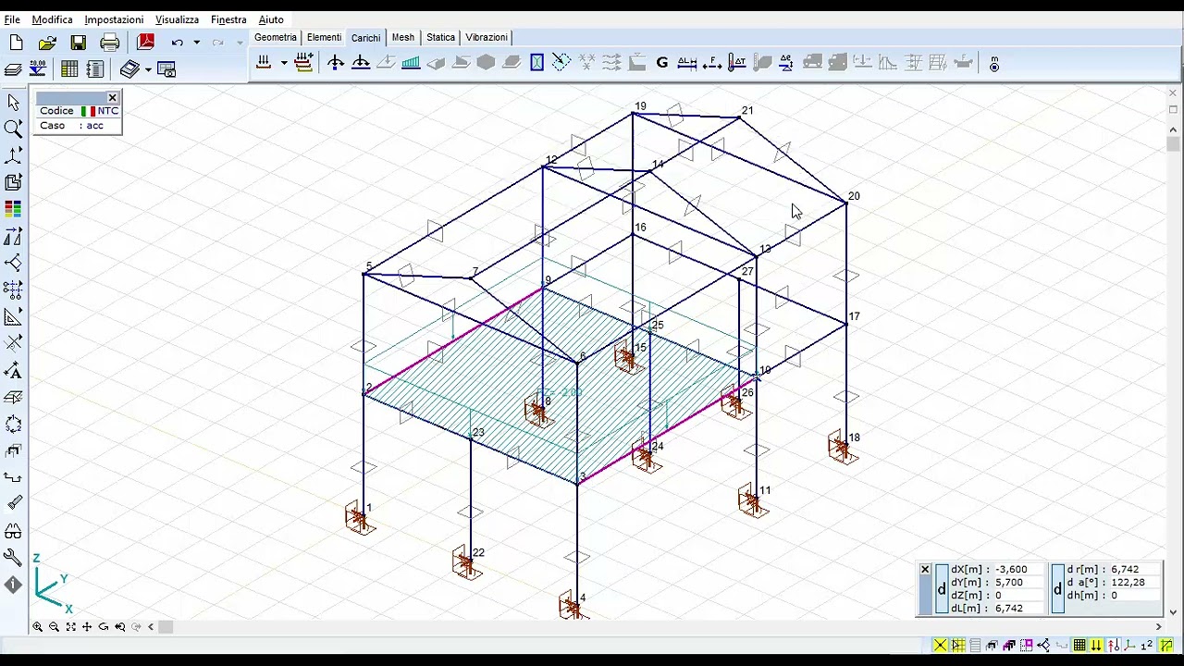
Task: Open the undo history dropdown arrow
Action: (x=196, y=43)
